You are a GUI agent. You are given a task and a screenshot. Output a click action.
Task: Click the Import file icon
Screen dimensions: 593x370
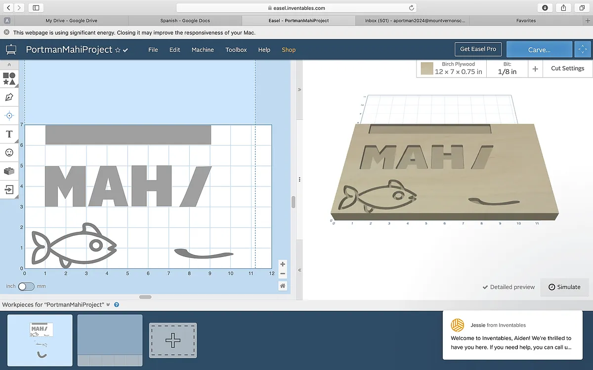pos(9,189)
